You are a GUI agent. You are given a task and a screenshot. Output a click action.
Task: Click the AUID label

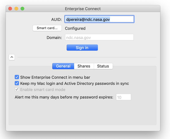56,20
